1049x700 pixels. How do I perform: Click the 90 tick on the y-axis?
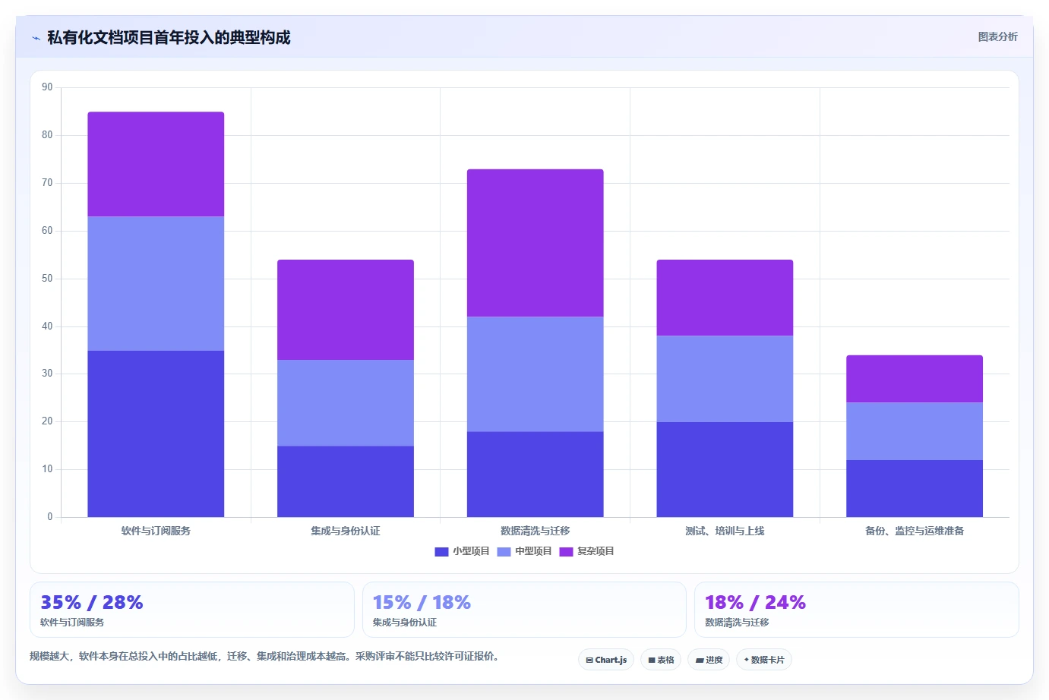47,87
